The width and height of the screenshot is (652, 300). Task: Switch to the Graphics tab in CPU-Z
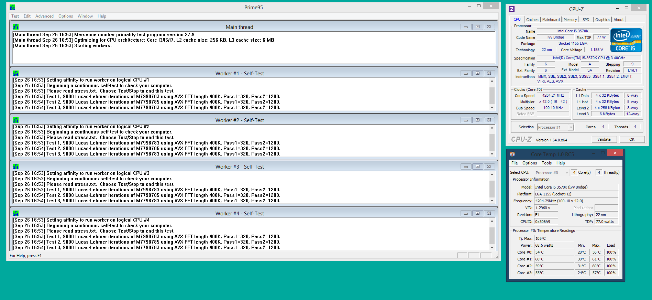603,20
